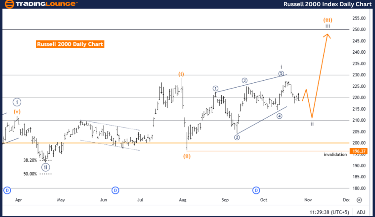Click the 200.00 price axis value
The width and height of the screenshot is (375, 217).
coord(359,143)
